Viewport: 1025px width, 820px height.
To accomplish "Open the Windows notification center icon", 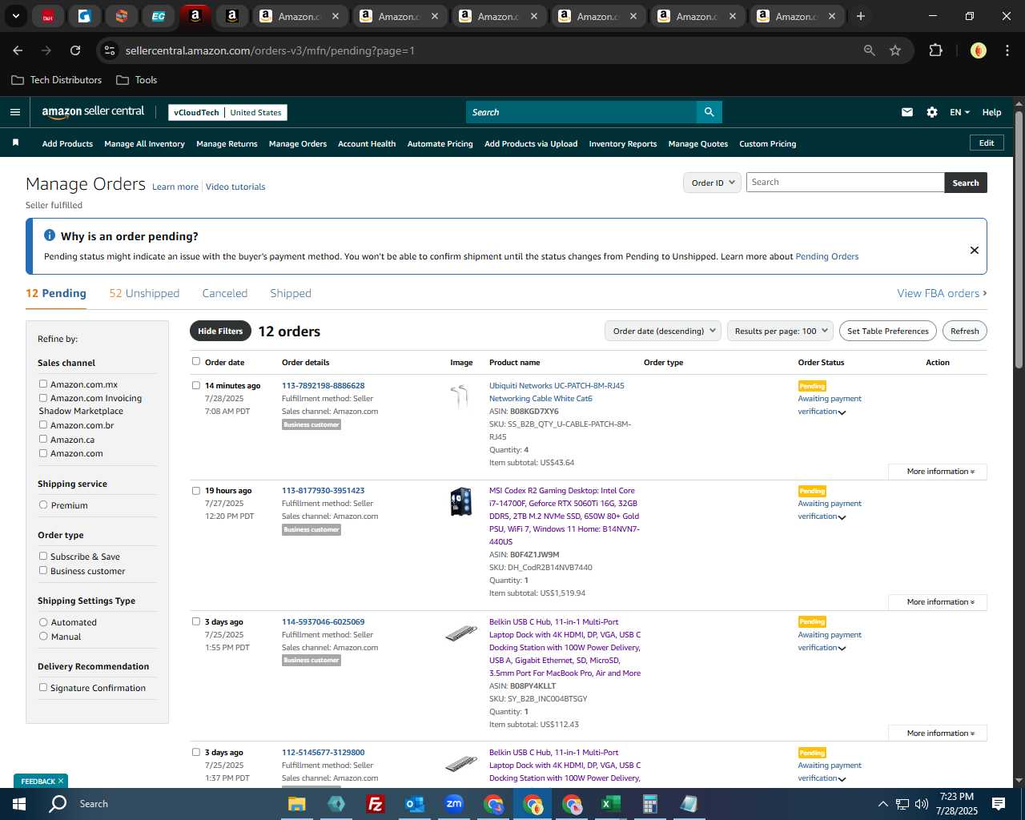I will pyautogui.click(x=999, y=804).
